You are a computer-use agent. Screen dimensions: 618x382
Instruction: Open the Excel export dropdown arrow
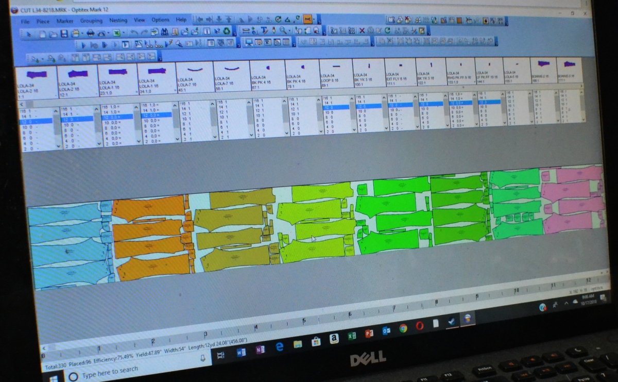pyautogui.click(x=125, y=33)
